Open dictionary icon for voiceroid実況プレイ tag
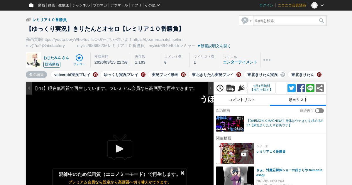The height and width of the screenshot is (185, 352). coord(95,75)
